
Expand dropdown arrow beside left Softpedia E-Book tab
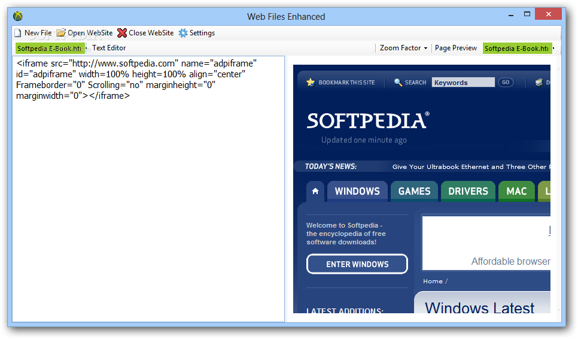pyautogui.click(x=86, y=49)
